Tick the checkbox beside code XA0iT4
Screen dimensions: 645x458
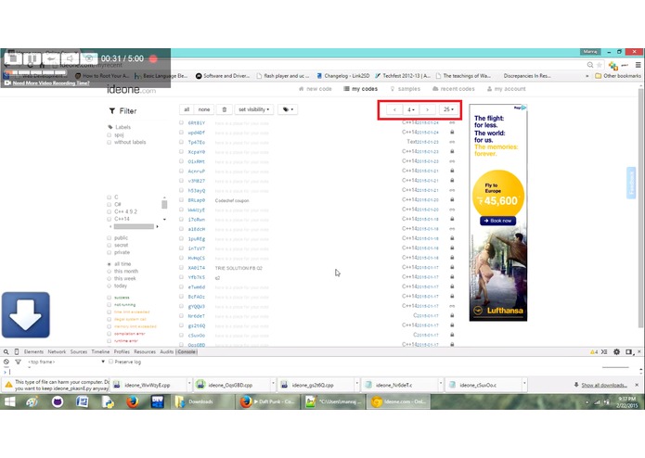coord(181,267)
